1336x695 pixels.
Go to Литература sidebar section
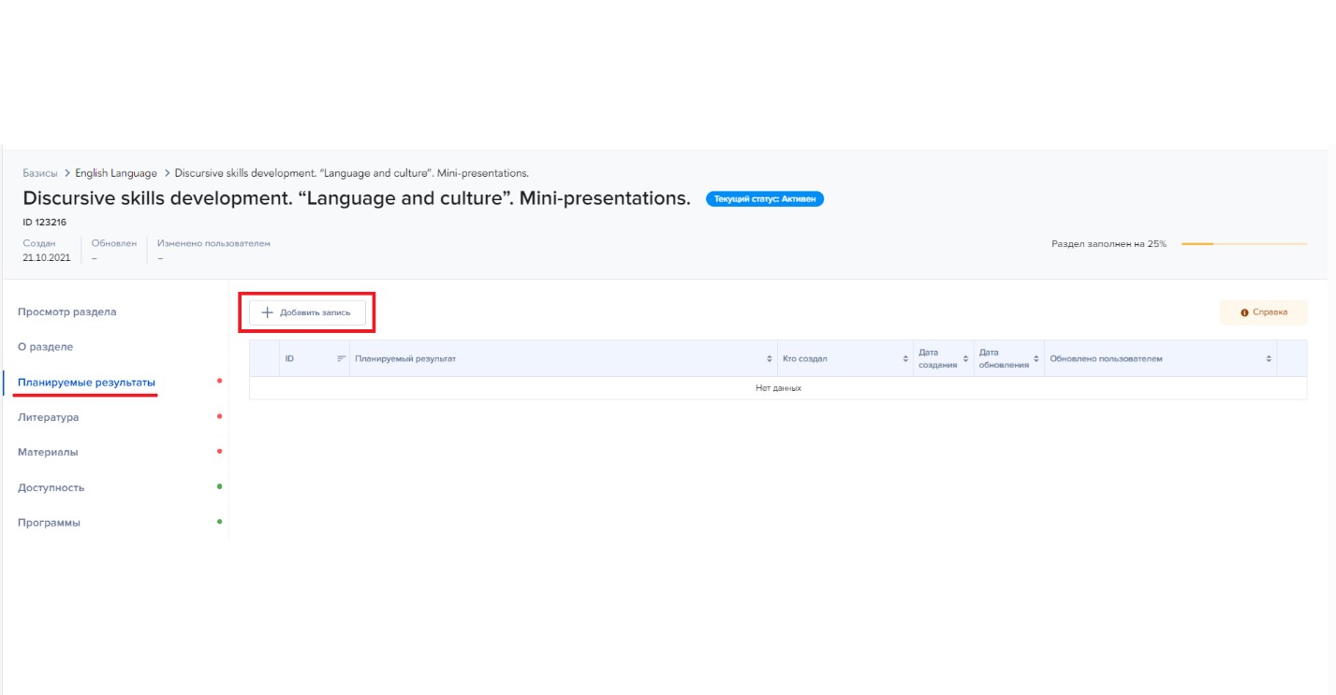pyautogui.click(x=49, y=417)
